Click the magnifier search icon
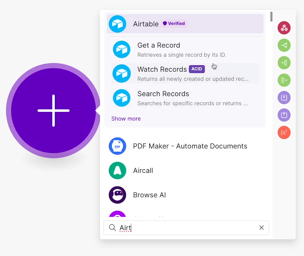The width and height of the screenshot is (304, 256). click(113, 228)
